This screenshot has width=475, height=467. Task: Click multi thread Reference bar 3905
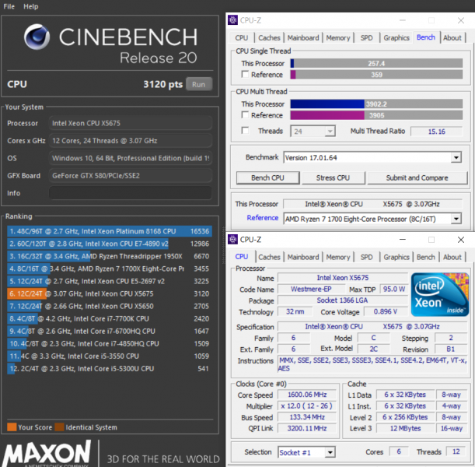tap(376, 115)
